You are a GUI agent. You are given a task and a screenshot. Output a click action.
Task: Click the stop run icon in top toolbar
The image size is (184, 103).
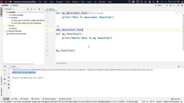coord(174,5)
